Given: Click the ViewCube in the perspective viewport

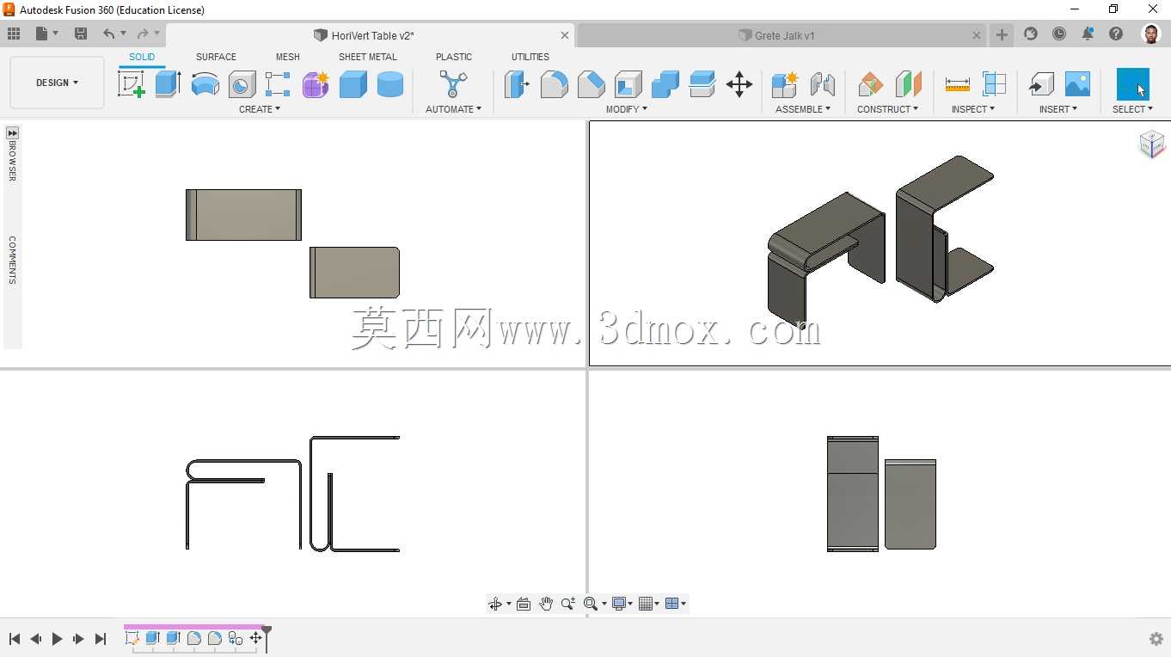Looking at the screenshot, I should (1151, 144).
